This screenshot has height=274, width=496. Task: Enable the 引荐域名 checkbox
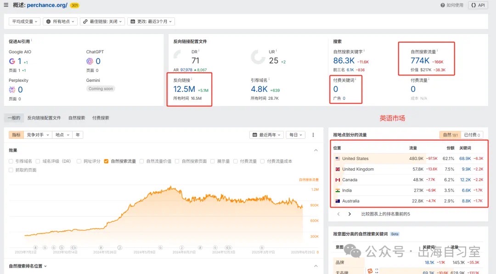pos(11,161)
